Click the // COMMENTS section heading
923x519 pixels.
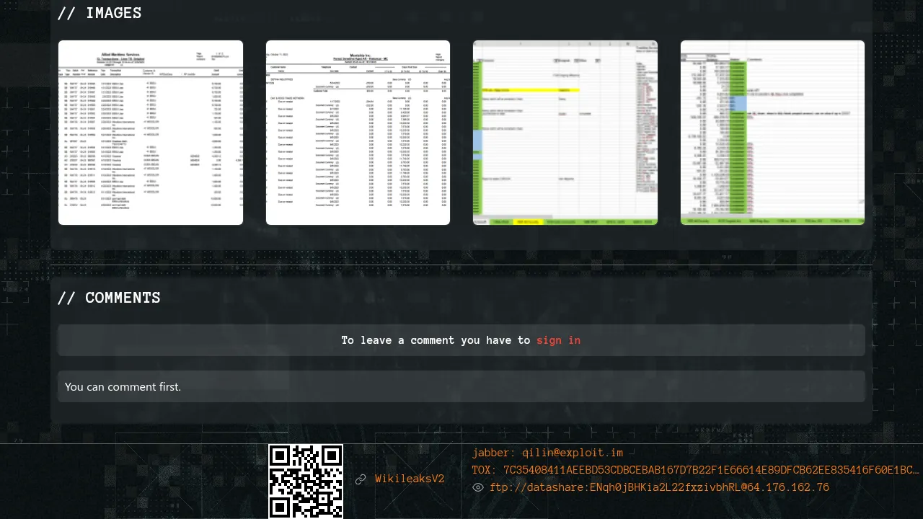[x=109, y=298]
